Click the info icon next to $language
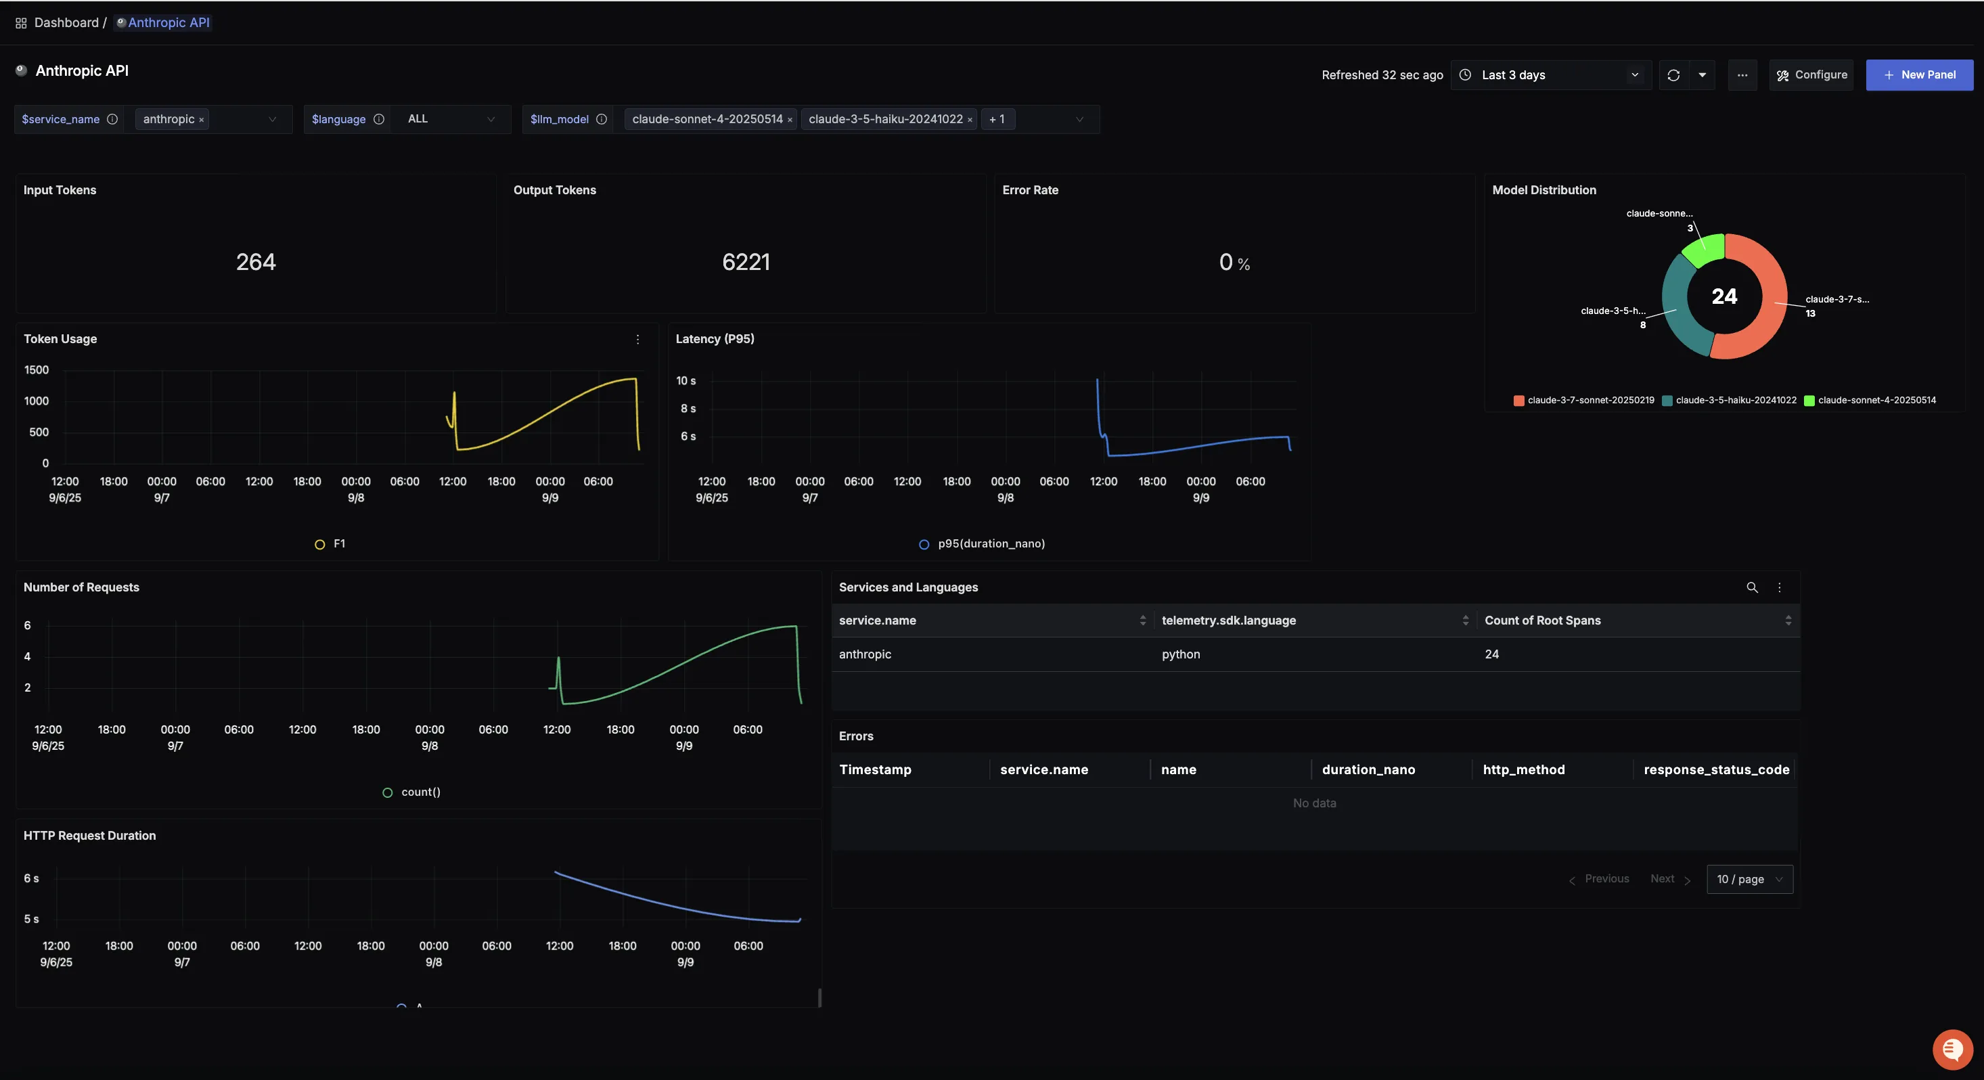The image size is (1984, 1080). [x=379, y=118]
